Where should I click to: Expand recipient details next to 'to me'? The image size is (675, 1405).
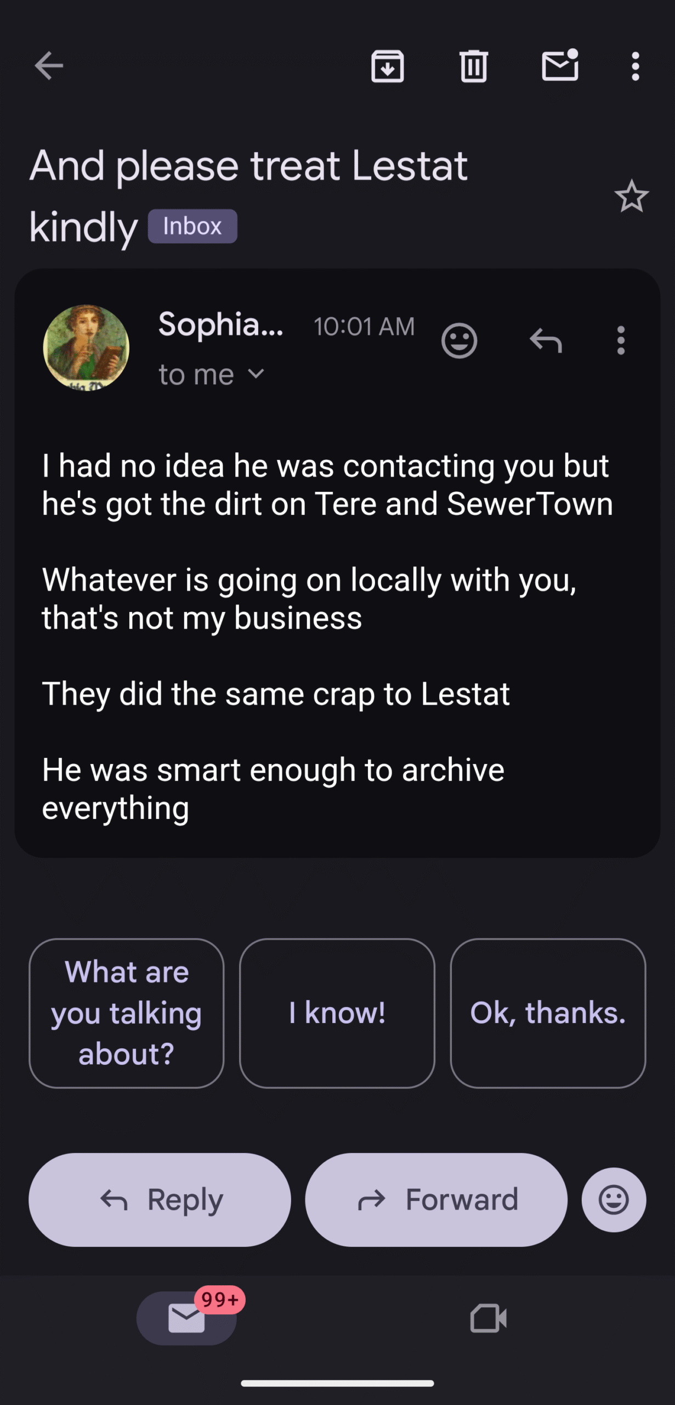256,374
